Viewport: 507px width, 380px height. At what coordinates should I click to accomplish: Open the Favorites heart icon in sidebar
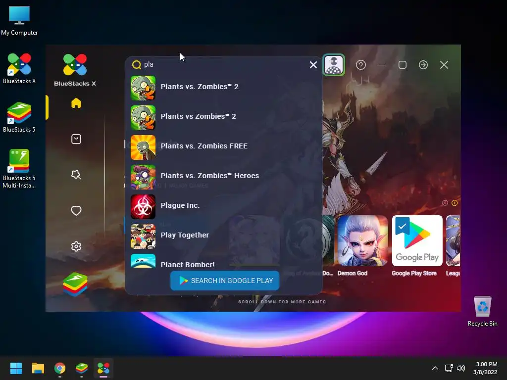point(76,211)
